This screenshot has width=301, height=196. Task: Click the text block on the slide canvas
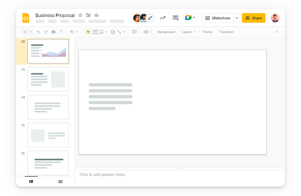coord(111,97)
